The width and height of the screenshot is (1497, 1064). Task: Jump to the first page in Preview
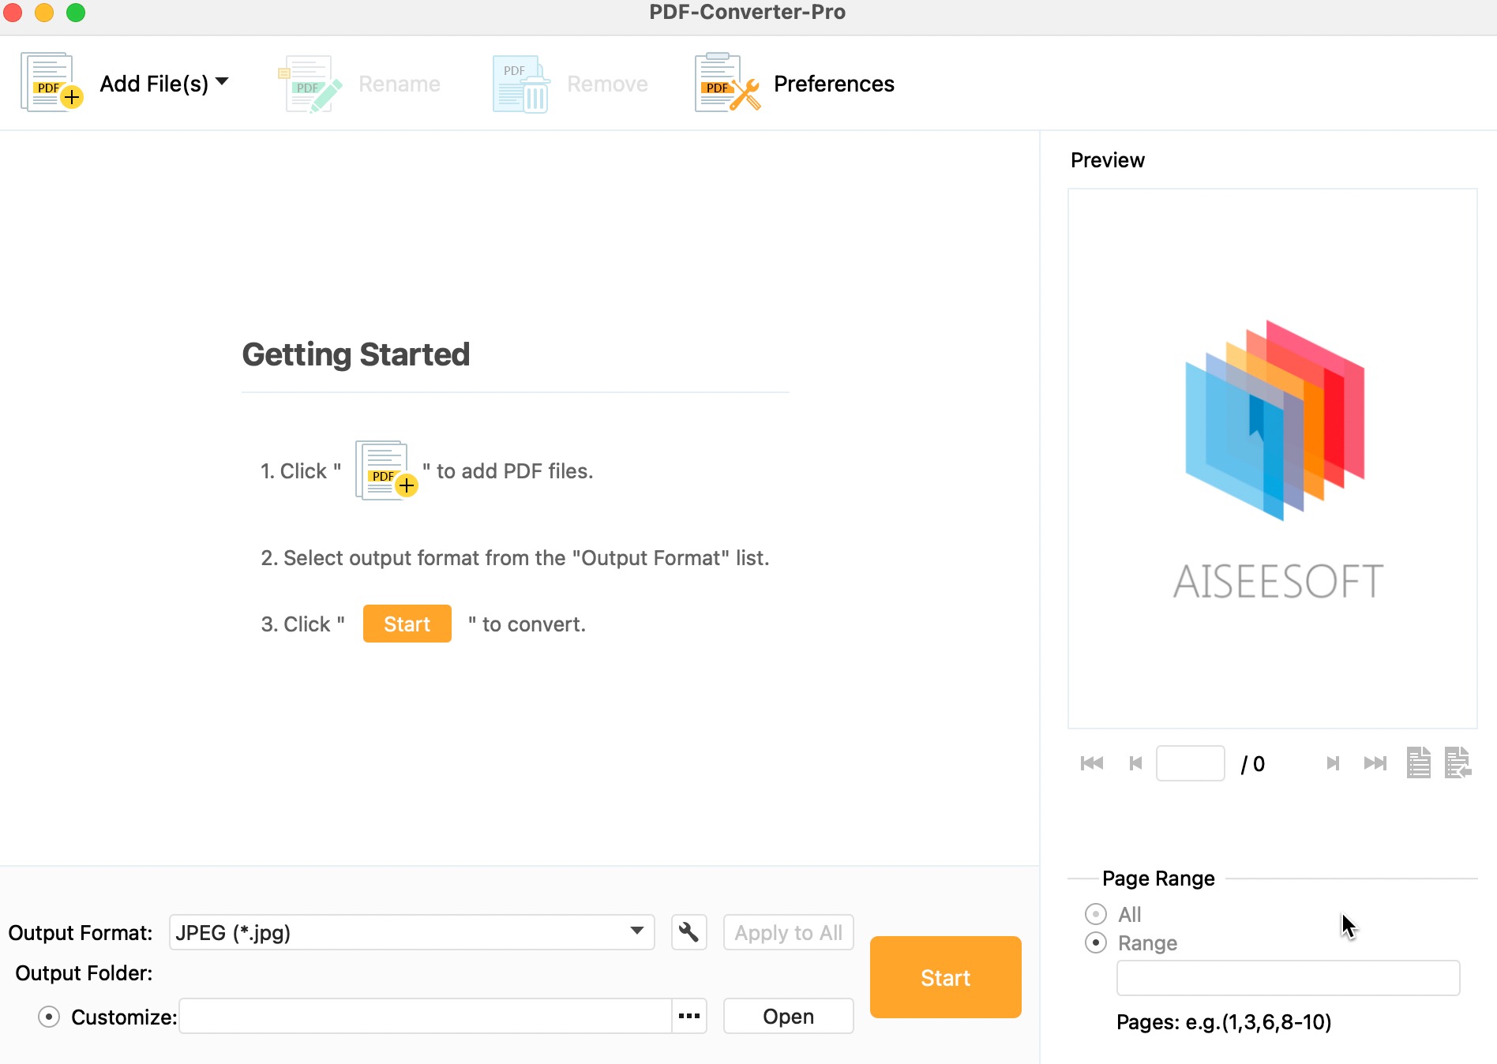tap(1092, 763)
